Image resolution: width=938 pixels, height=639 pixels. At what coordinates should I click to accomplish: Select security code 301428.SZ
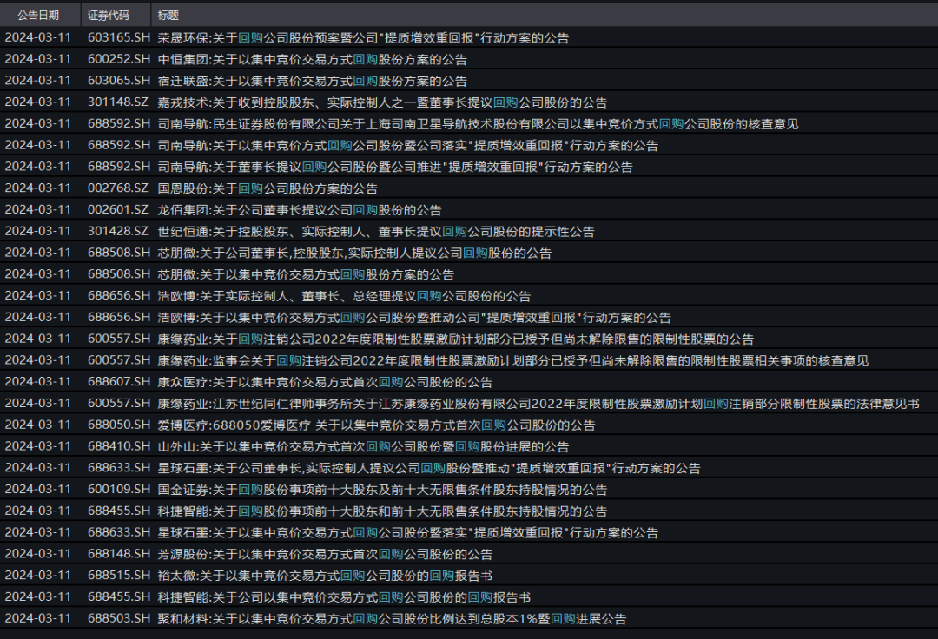pos(118,231)
